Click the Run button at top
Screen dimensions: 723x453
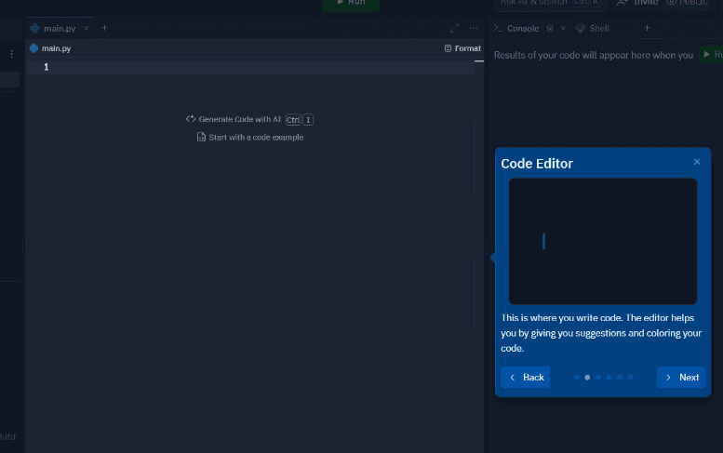351,3
